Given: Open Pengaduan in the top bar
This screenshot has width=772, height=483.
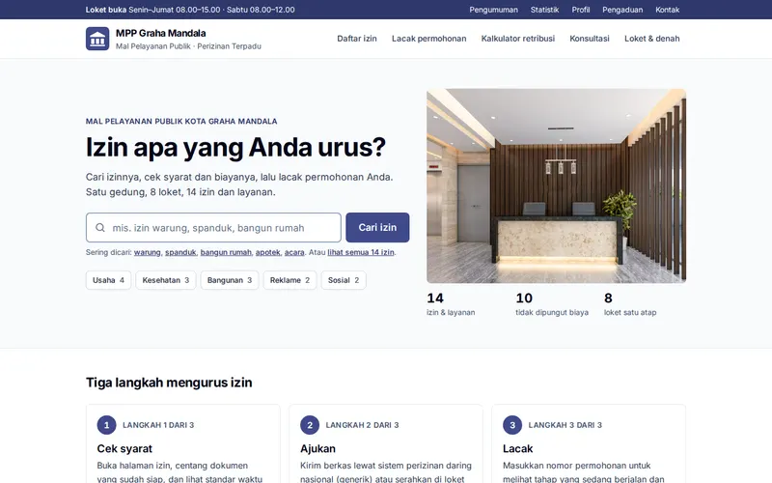Looking at the screenshot, I should point(622,10).
